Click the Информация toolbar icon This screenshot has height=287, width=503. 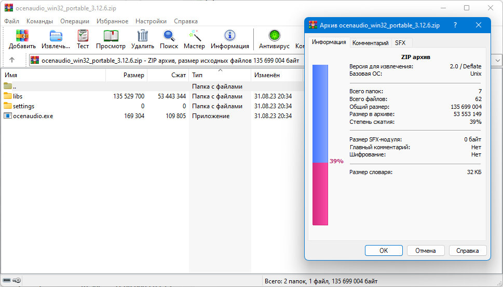[229, 36]
